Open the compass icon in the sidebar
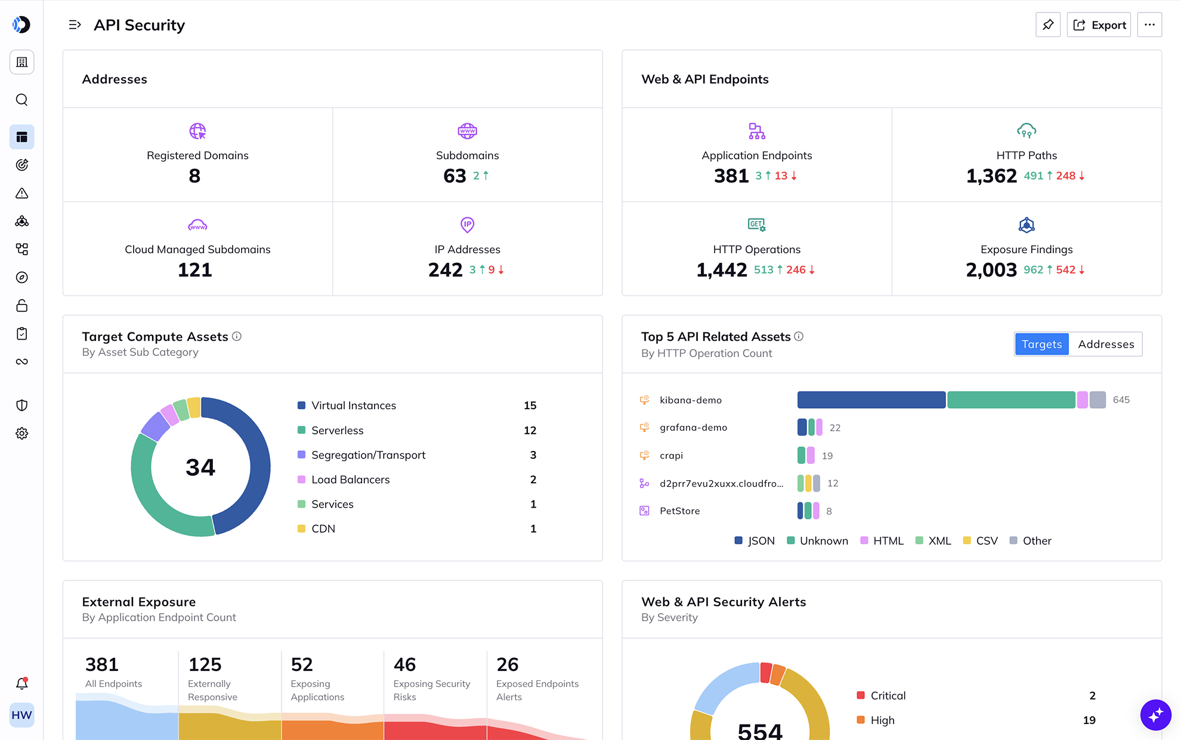Image resolution: width=1181 pixels, height=740 pixels. pyautogui.click(x=21, y=277)
